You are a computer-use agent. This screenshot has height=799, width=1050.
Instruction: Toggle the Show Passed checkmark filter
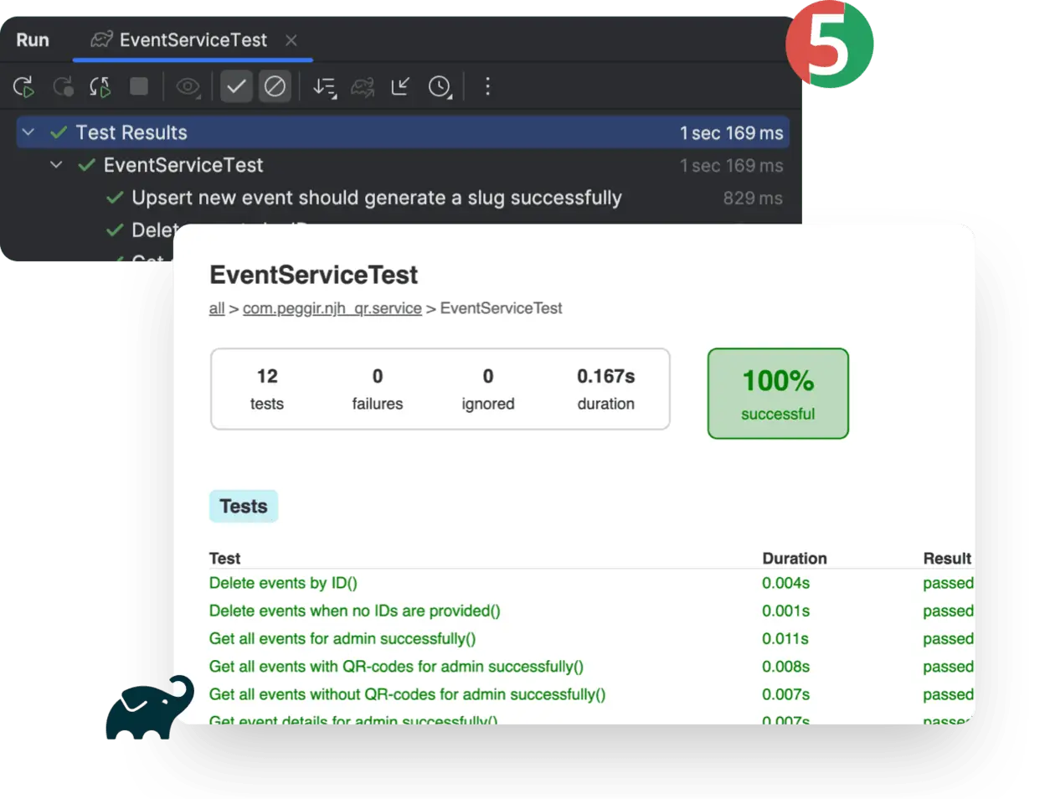(235, 85)
